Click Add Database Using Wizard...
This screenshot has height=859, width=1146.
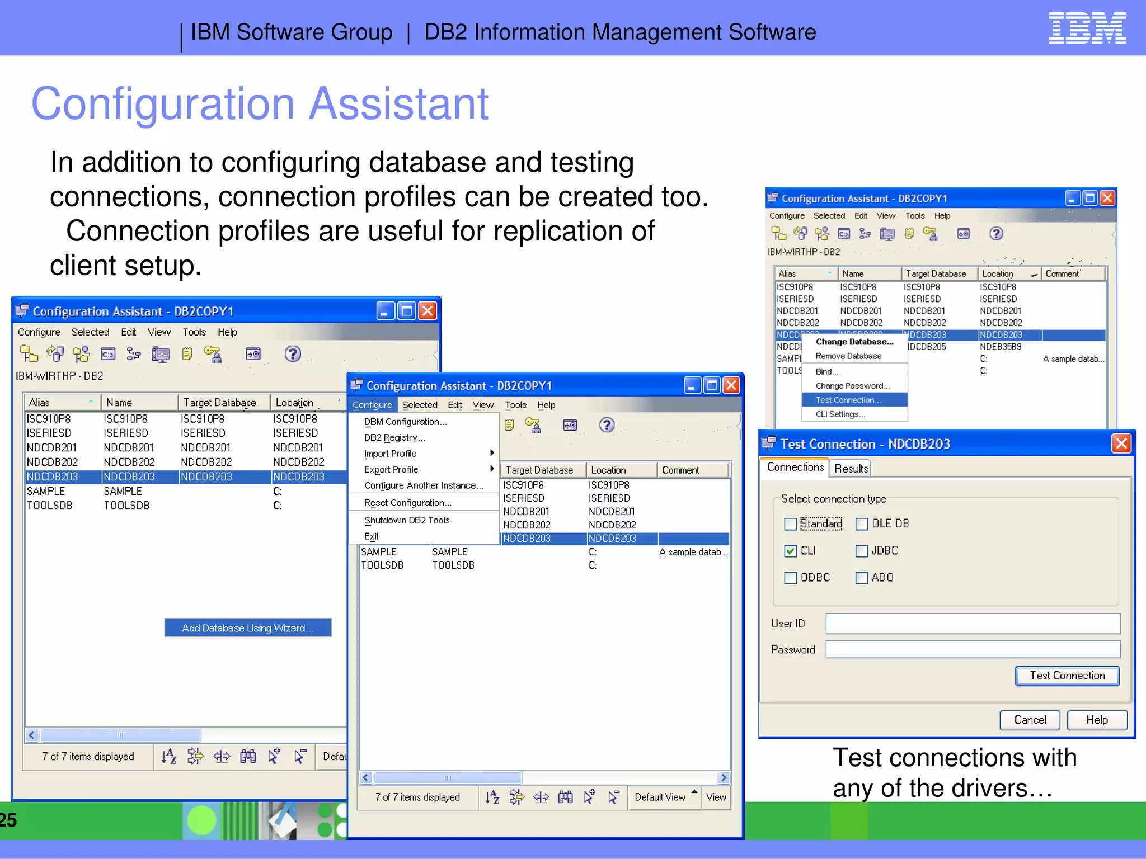point(248,627)
